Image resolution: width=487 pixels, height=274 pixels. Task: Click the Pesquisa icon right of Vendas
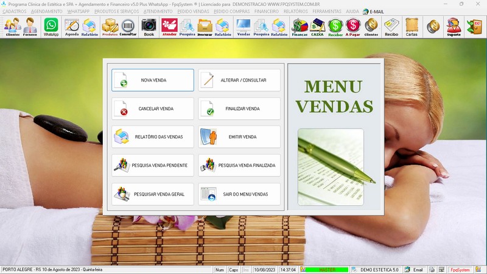coord(261,27)
